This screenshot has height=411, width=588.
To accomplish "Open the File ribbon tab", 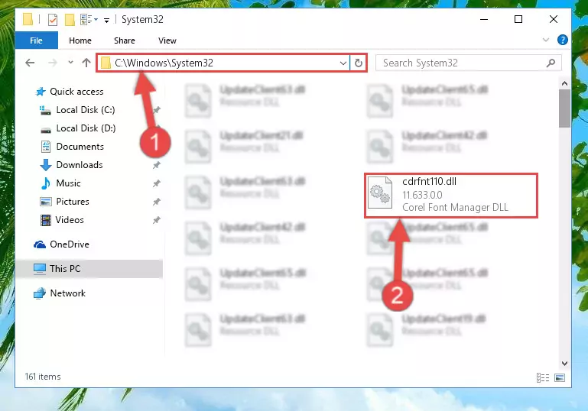I will 37,40.
